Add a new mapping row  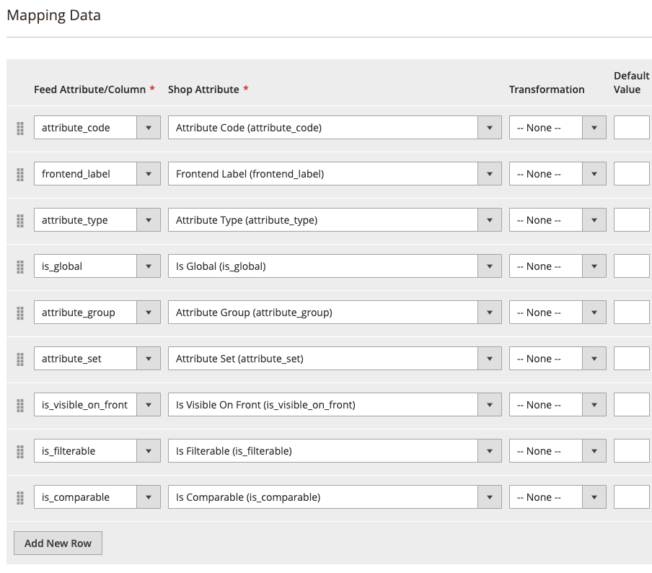pyautogui.click(x=58, y=543)
